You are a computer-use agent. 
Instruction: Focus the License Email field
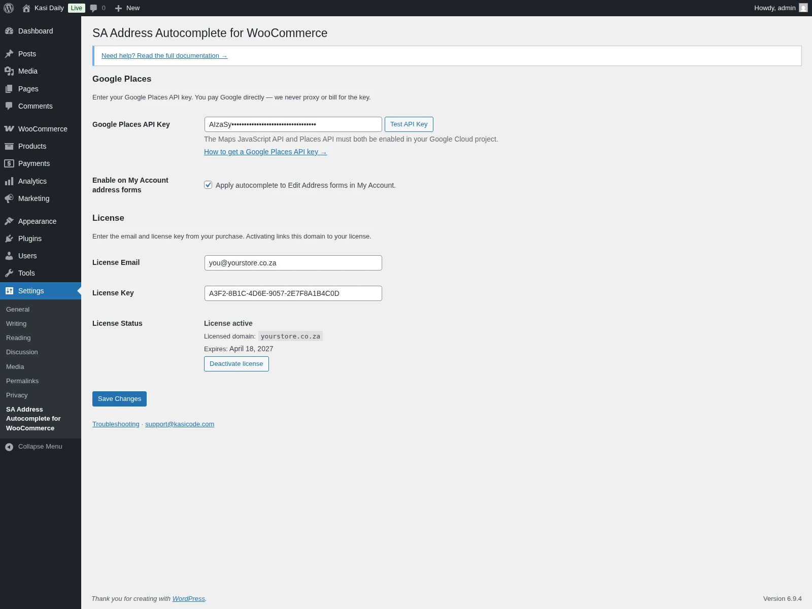coord(293,263)
